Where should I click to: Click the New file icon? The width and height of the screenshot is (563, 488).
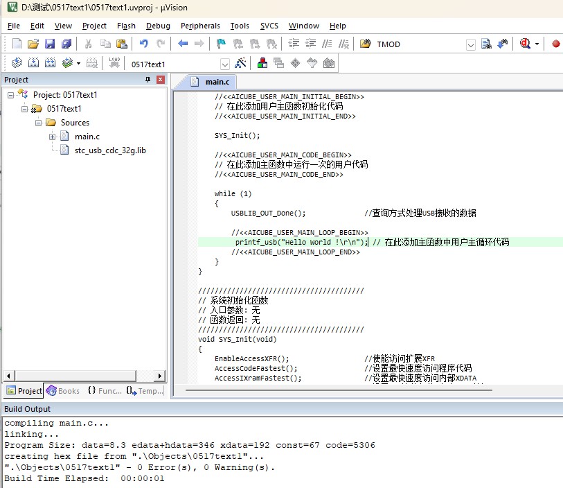coord(17,44)
